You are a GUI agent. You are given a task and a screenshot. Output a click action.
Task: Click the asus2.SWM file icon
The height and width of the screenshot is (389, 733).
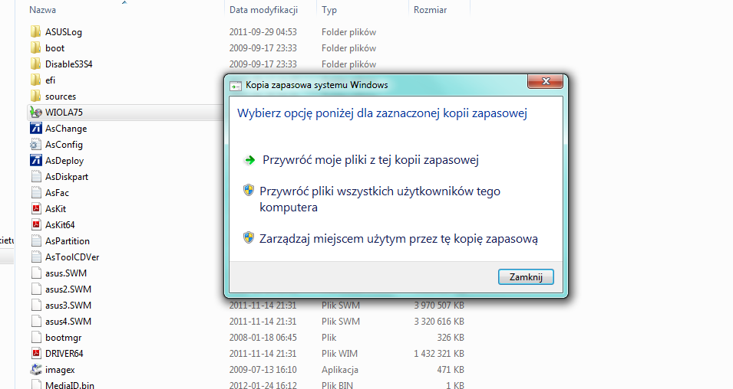[x=35, y=289]
